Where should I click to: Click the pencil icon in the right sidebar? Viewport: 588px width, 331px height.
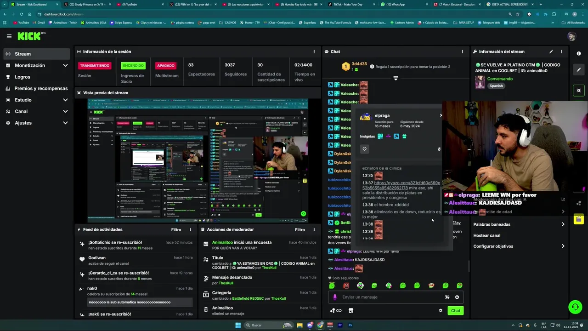pyautogui.click(x=579, y=70)
